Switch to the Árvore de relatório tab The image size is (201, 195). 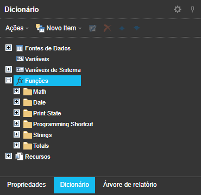[130, 185]
